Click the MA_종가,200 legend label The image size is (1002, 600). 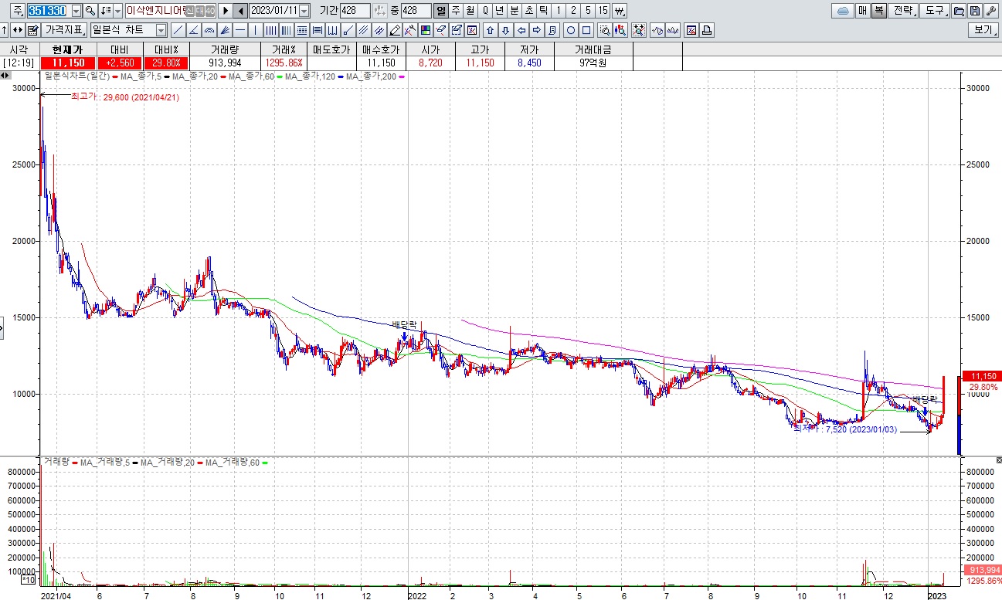(x=372, y=76)
